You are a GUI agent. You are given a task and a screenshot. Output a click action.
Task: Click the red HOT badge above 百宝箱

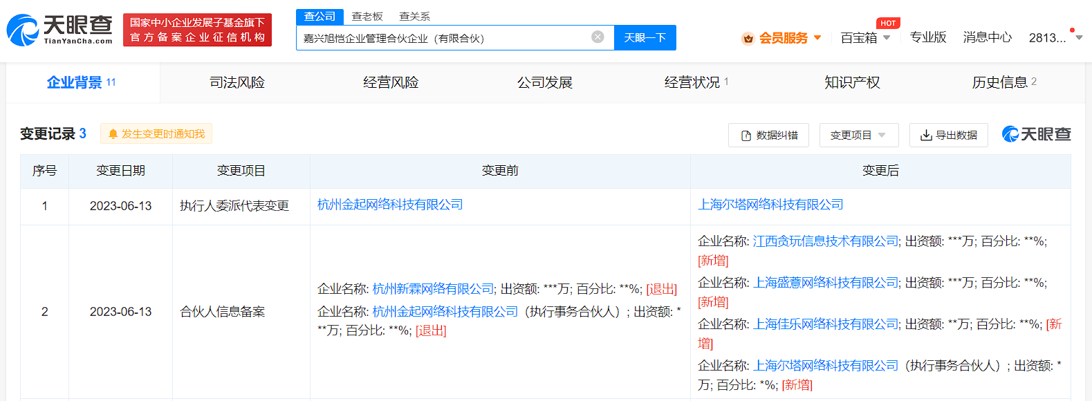tap(888, 24)
